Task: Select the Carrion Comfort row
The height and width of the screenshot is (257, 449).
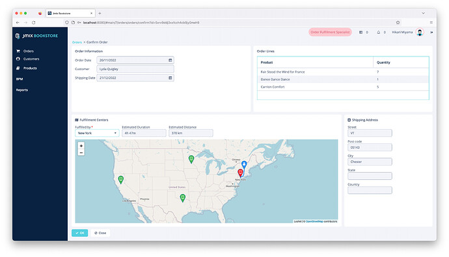Action: tap(343, 87)
